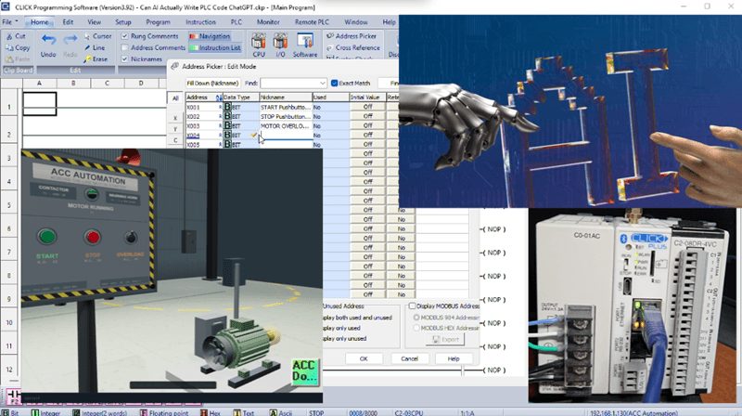The image size is (742, 416).
Task: Open the Edit menu
Action: [x=68, y=21]
